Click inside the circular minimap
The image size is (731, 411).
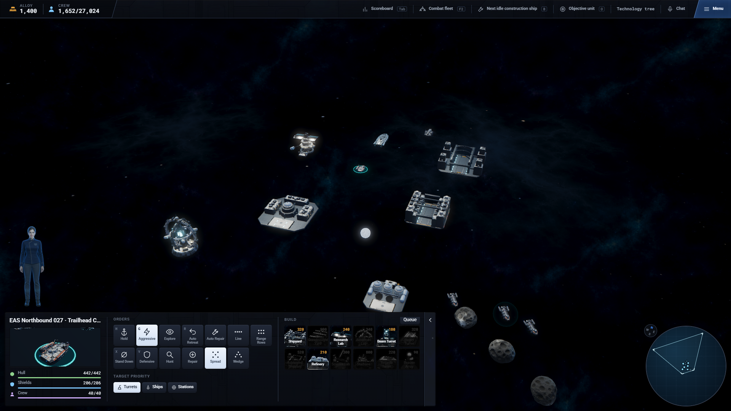[x=686, y=366]
